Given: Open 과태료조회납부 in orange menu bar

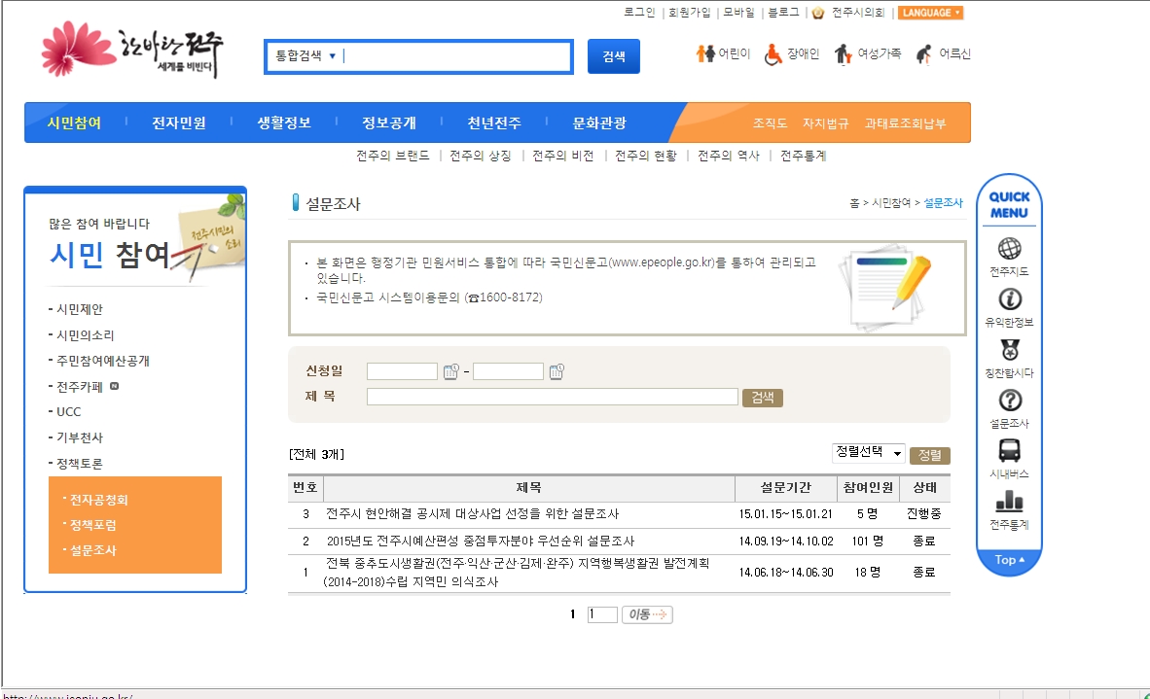Looking at the screenshot, I should click(x=905, y=123).
